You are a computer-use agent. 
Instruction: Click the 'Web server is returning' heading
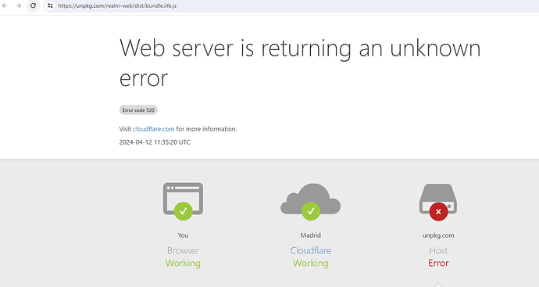[235, 48]
